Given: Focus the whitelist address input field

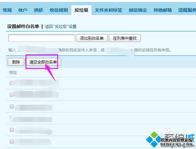Looking at the screenshot, I should [x=41, y=38].
